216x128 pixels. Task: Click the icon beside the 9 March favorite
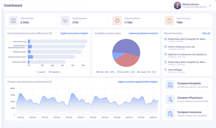pyautogui.click(x=165, y=62)
